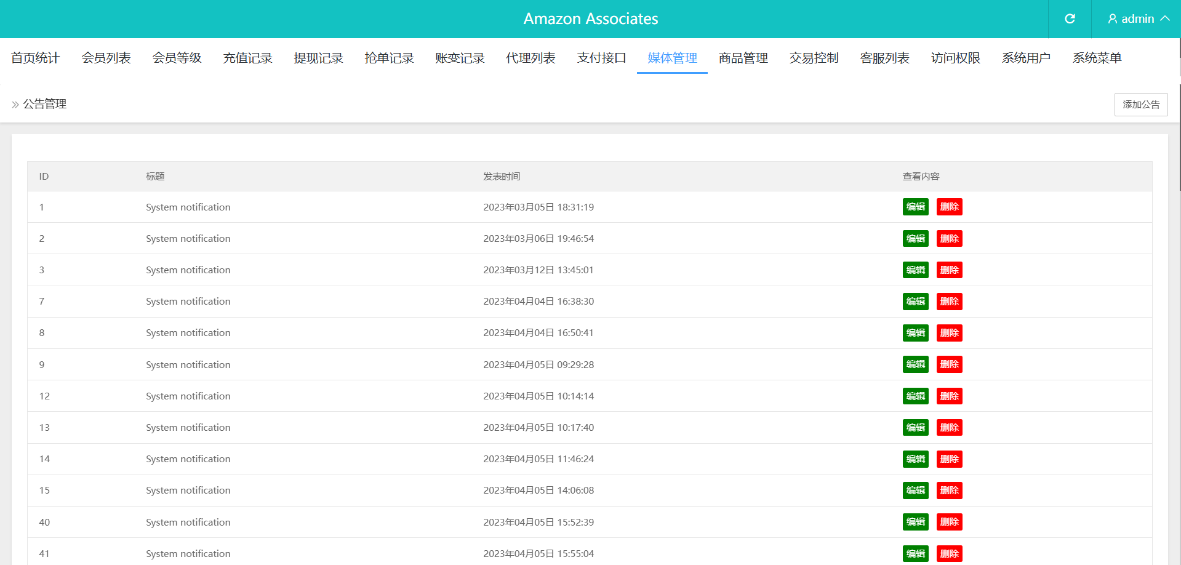Image resolution: width=1181 pixels, height=565 pixels.
Task: Open 客服列表 tab
Action: pos(884,58)
